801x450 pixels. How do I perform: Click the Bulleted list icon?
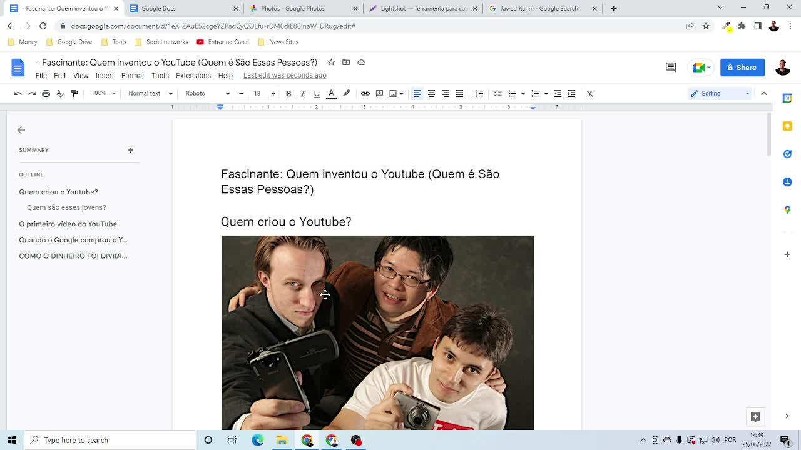click(512, 93)
